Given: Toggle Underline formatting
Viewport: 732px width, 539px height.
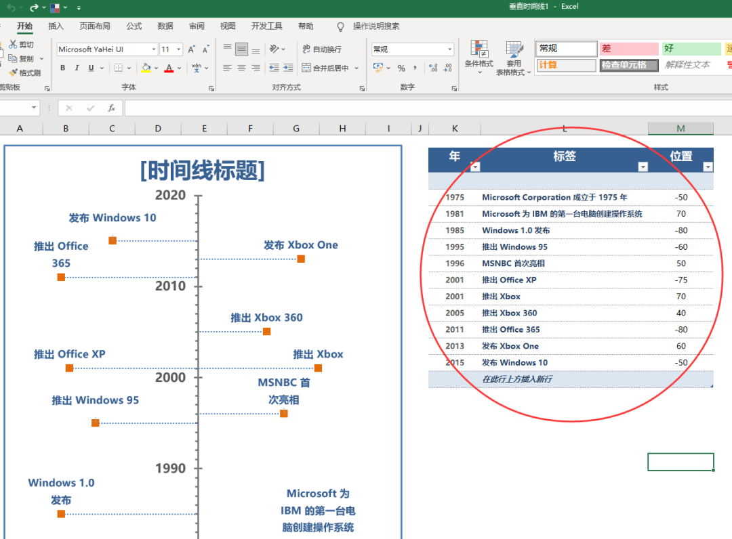Looking at the screenshot, I should [x=91, y=68].
